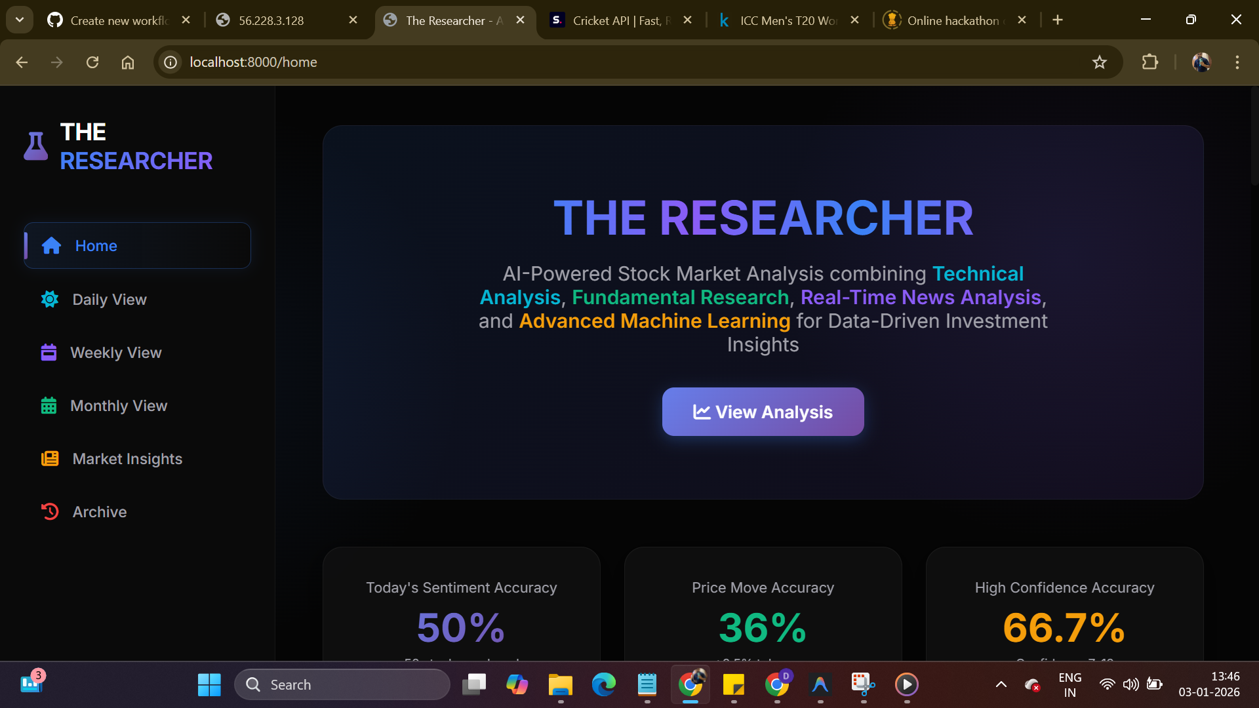The height and width of the screenshot is (708, 1259).
Task: Open Chrome three-dot menu
Action: click(x=1237, y=62)
